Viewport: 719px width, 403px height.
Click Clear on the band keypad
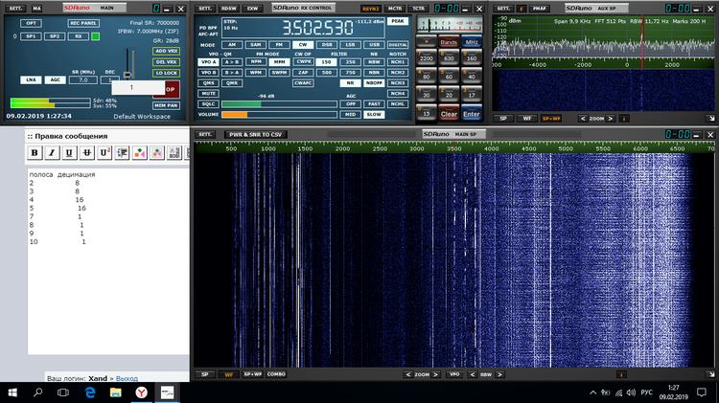[449, 114]
